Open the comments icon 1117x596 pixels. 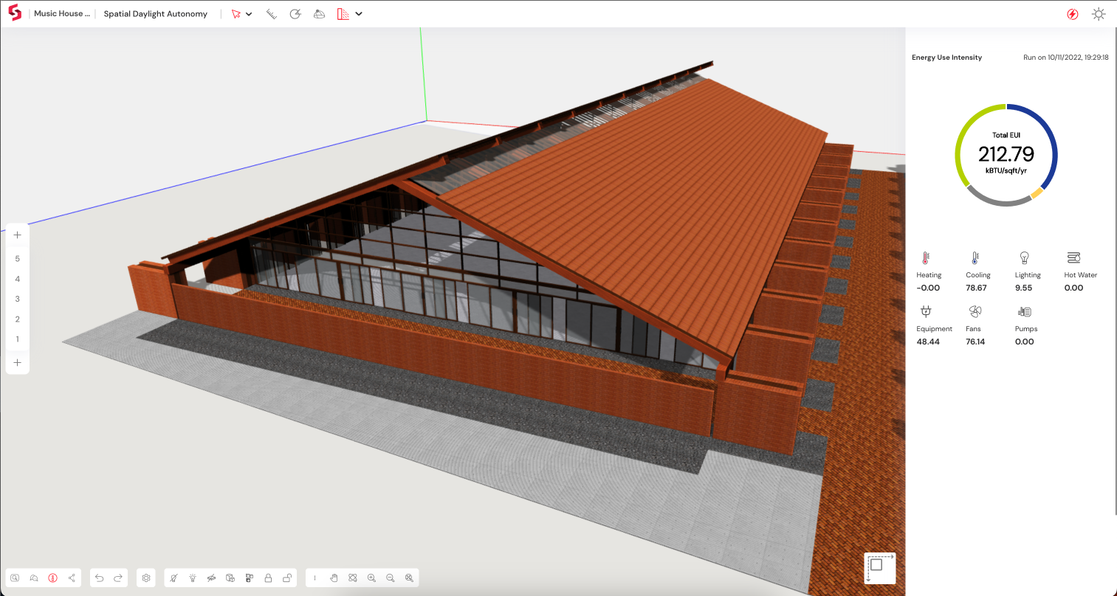pyautogui.click(x=34, y=578)
